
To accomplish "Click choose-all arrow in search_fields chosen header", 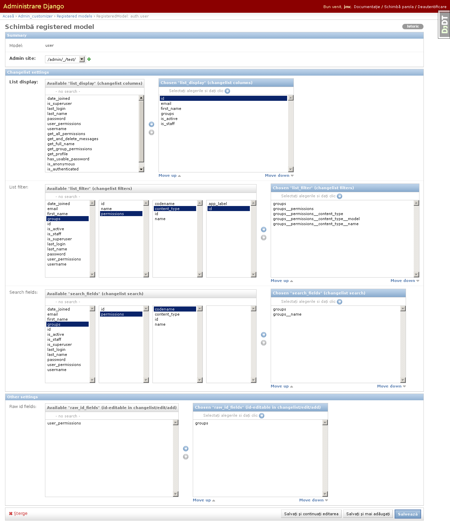I will 340,302.
